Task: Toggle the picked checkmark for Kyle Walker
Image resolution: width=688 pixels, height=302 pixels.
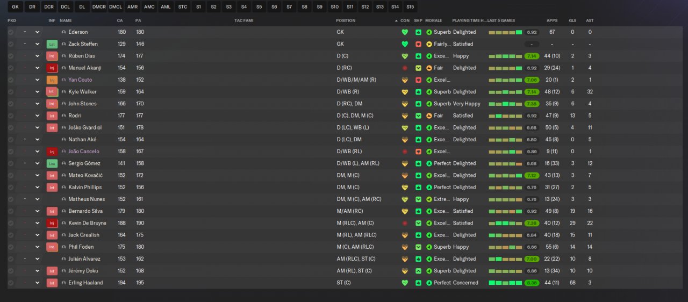Action: (x=11, y=92)
